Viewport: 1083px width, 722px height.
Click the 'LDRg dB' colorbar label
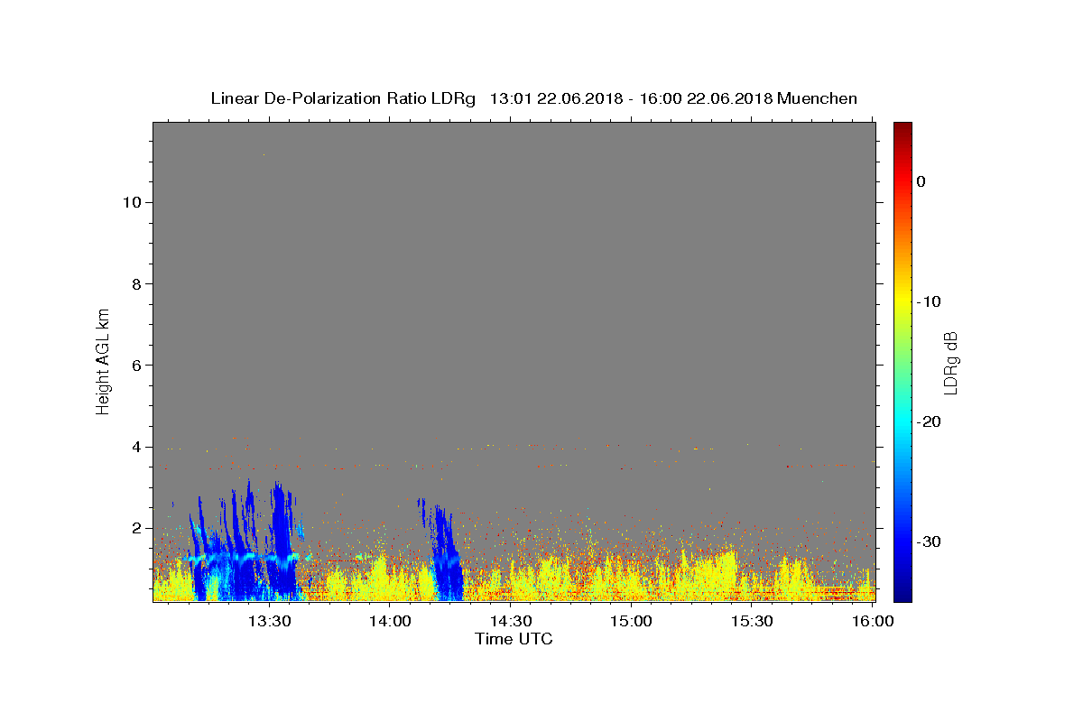coord(949,362)
